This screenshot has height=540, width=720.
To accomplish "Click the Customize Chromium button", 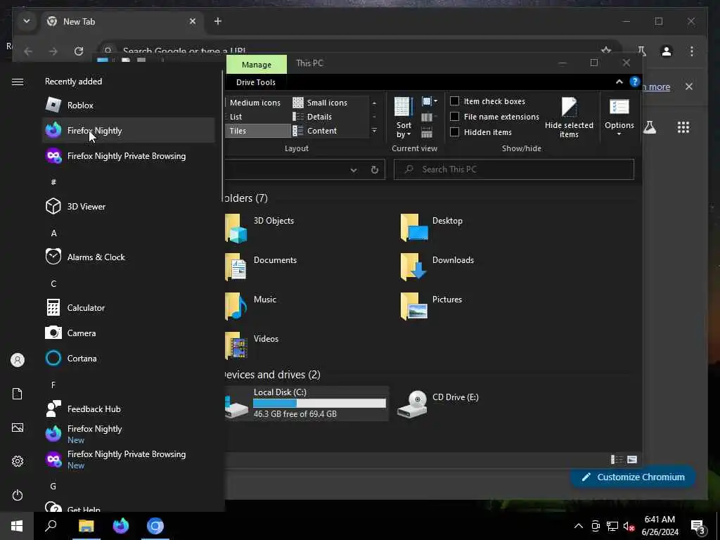I will coord(633,477).
